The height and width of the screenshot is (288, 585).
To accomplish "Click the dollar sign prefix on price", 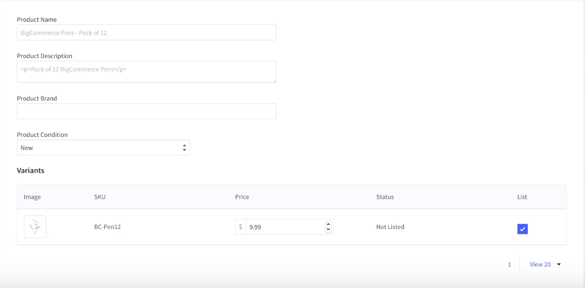I will point(241,227).
